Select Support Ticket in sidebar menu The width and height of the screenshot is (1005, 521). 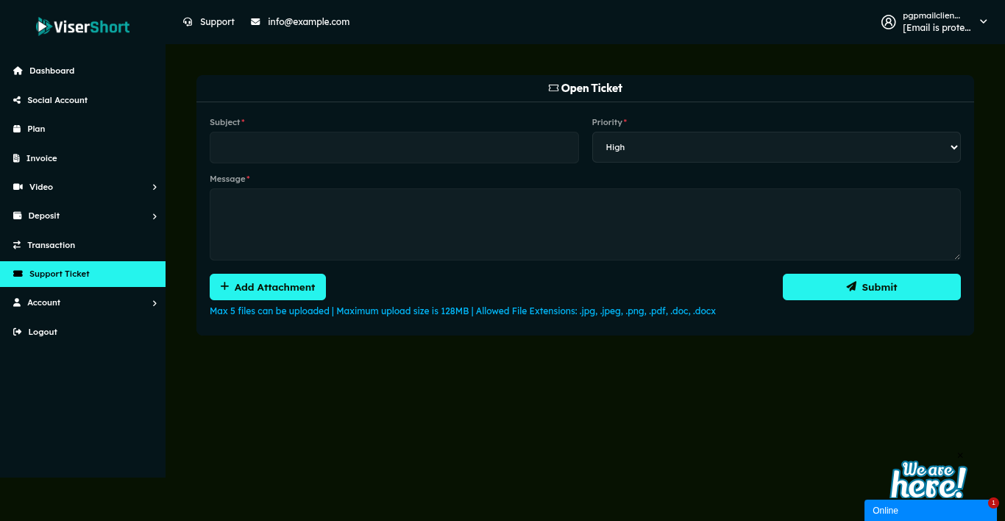59,274
